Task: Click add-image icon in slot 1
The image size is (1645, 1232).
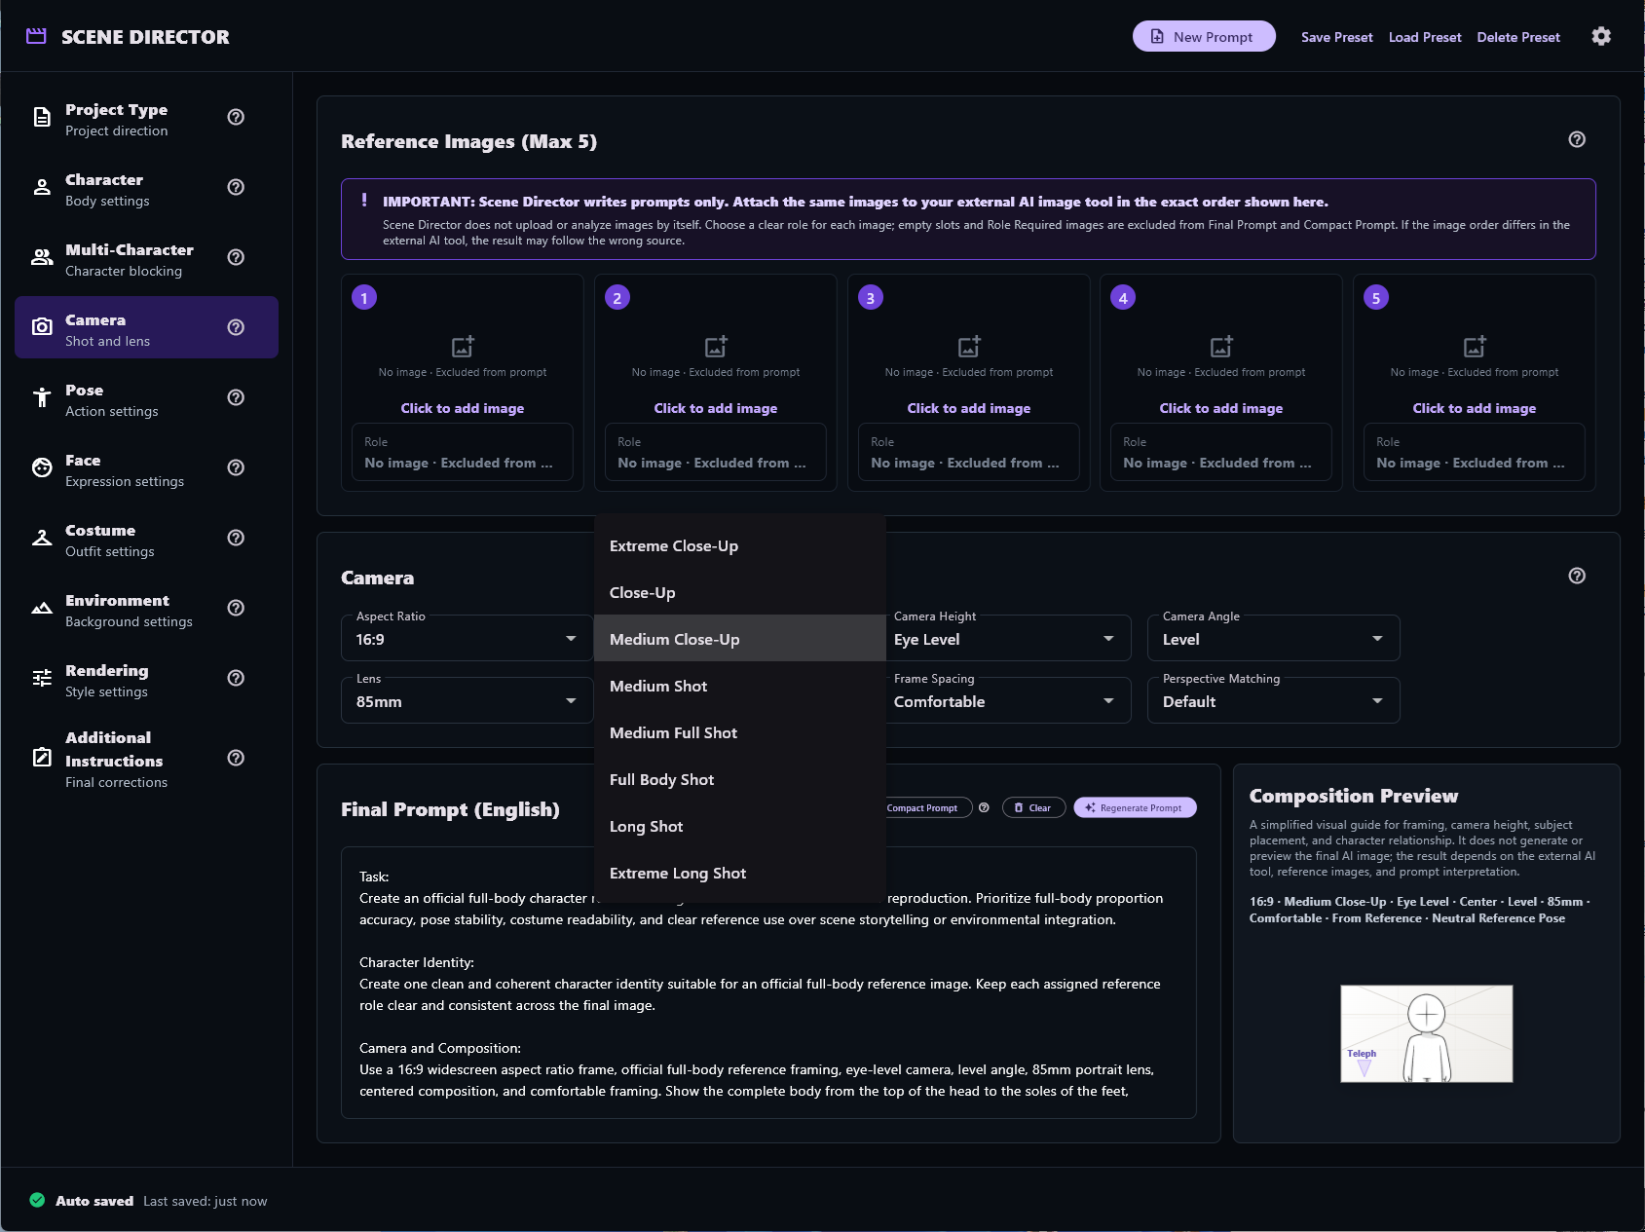Action: pos(463,346)
